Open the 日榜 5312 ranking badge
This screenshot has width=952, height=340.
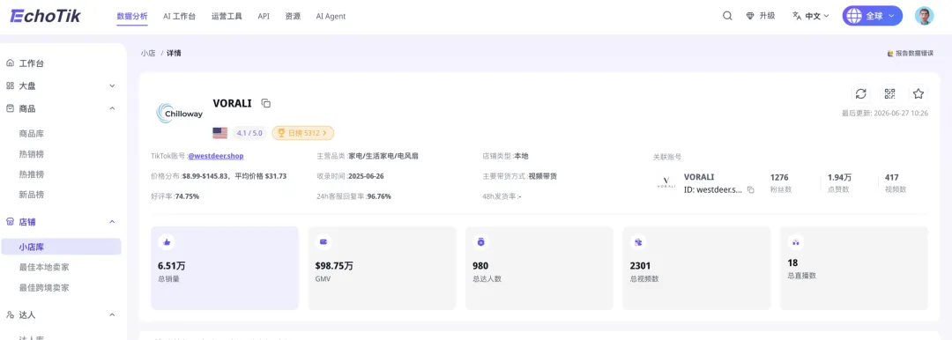point(303,133)
